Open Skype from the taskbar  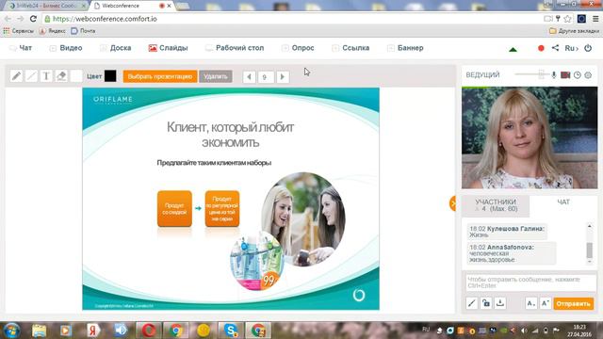[x=231, y=331]
